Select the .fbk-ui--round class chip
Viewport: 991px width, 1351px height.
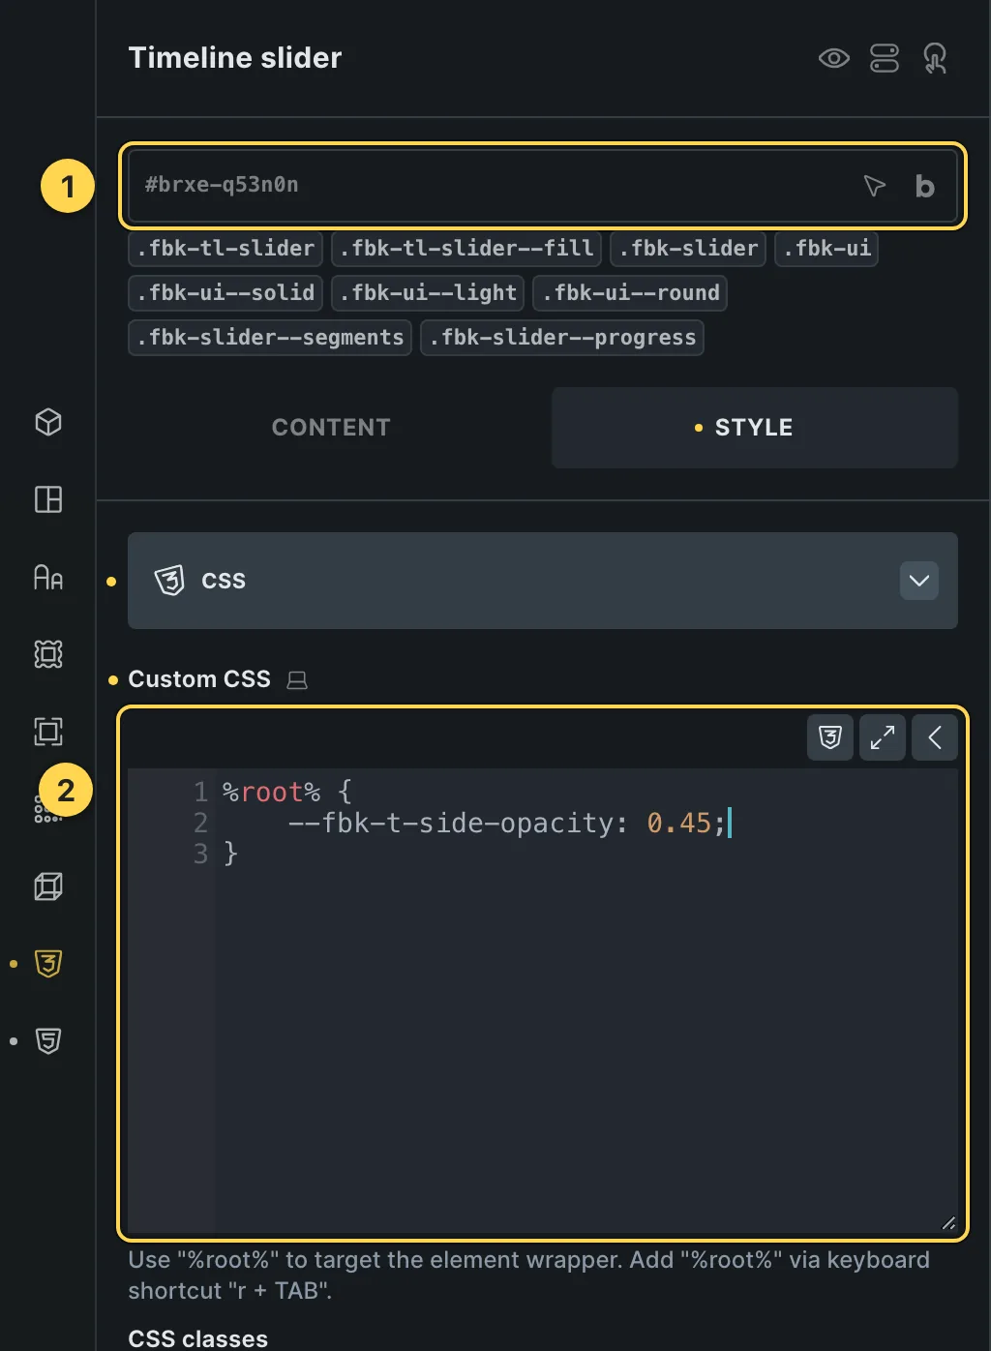630,293
